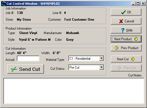Viewport: 147px width, 108px height.
Task: Click the yellow arrow on Next Product
Action: click(x=136, y=39)
